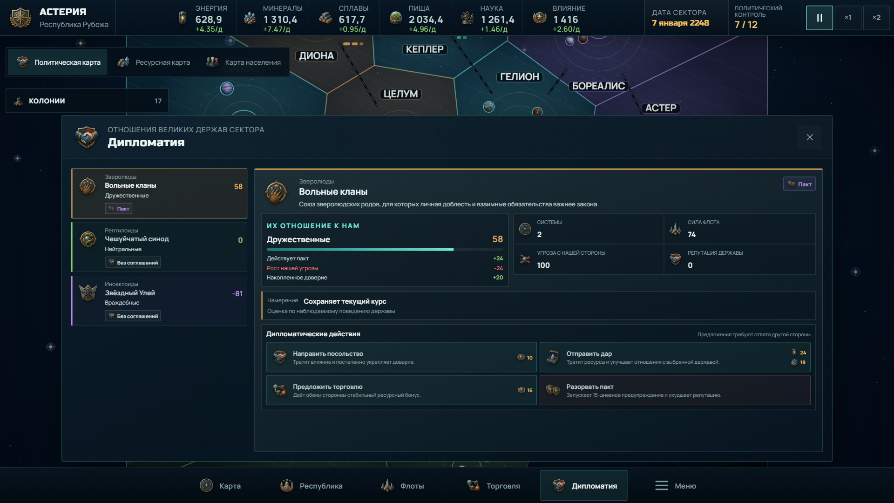Click the ЦЕЛУМ system label on map

400,94
